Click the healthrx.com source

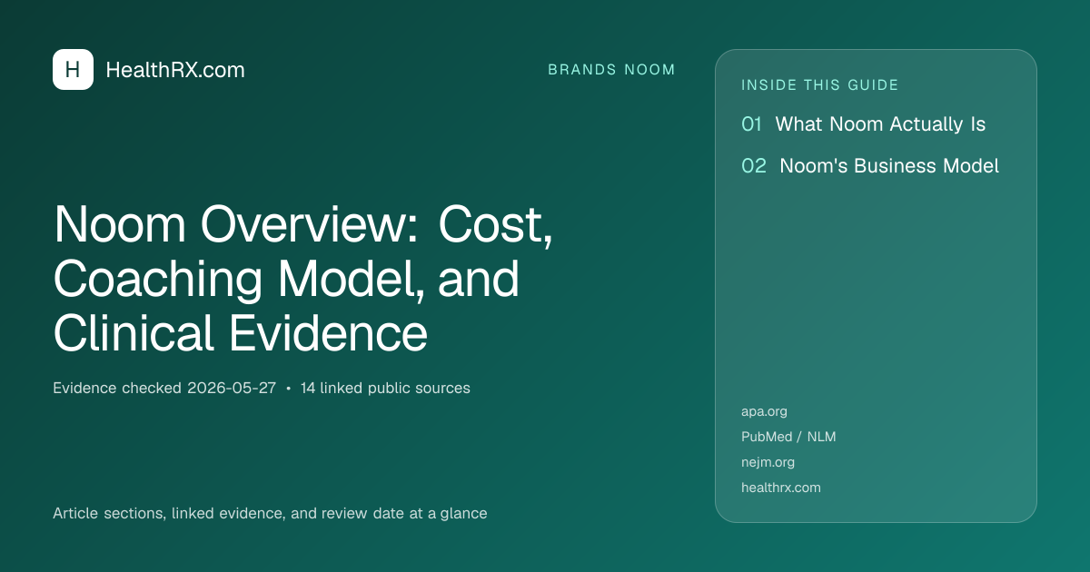click(781, 488)
